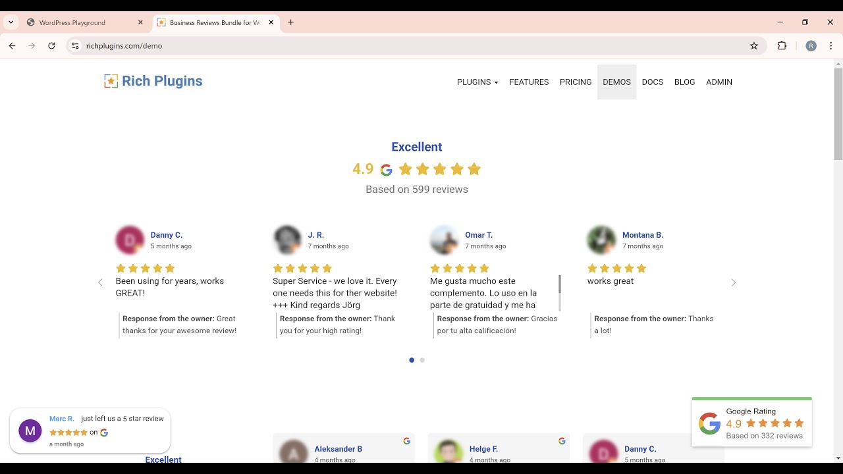843x474 pixels.
Task: Click the stars in Marc R. notification
Action: point(68,433)
